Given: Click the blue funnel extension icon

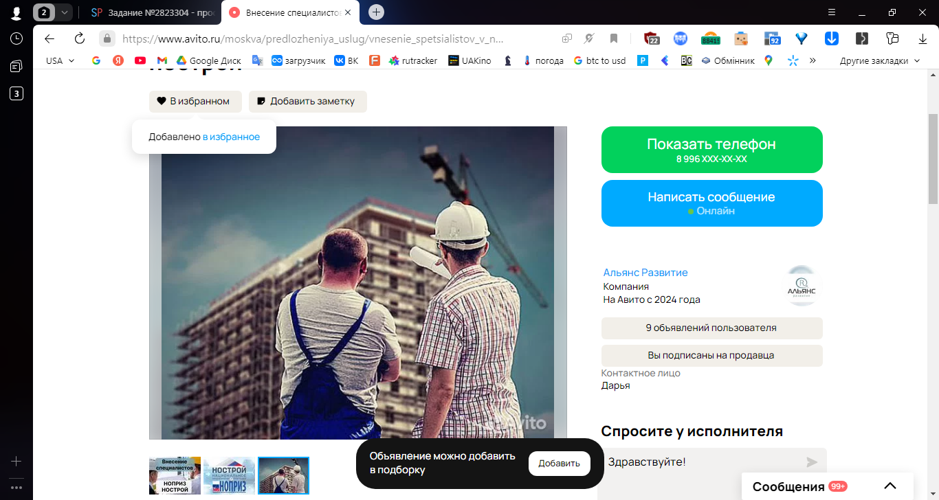Looking at the screenshot, I should point(802,38).
